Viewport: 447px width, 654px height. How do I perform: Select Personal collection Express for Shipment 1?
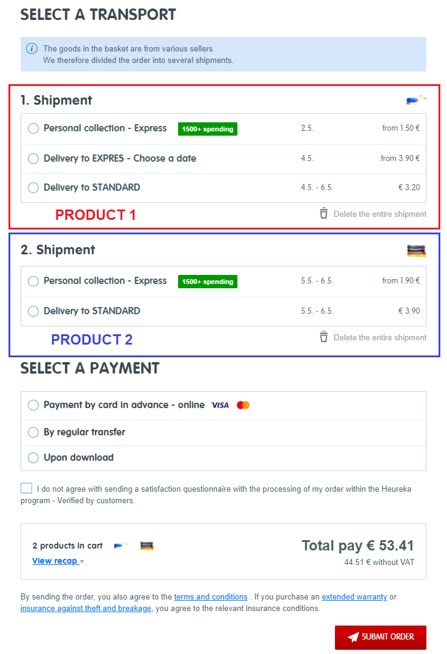[33, 128]
